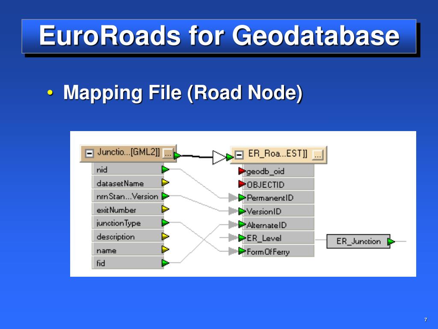This screenshot has height=329, width=438.
Task: Select the name attribute row
Action: (127, 250)
